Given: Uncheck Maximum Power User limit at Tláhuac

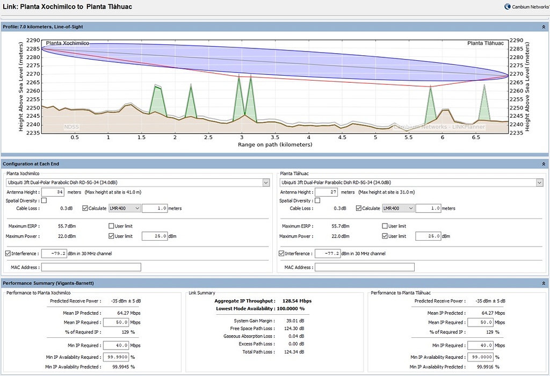Looking at the screenshot, I should [385, 236].
